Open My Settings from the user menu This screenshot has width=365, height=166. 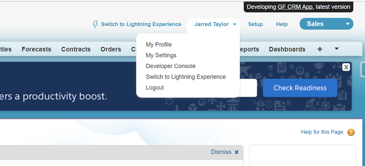tap(161, 55)
